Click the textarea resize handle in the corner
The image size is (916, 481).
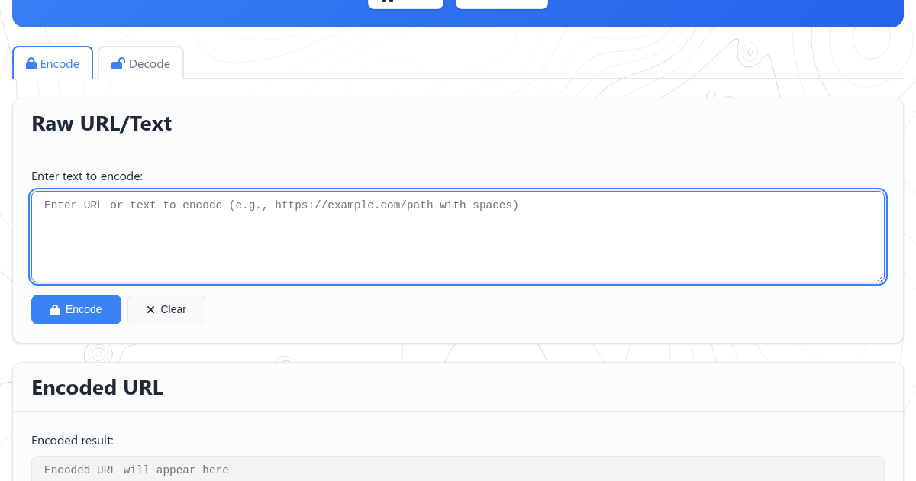(x=880, y=278)
